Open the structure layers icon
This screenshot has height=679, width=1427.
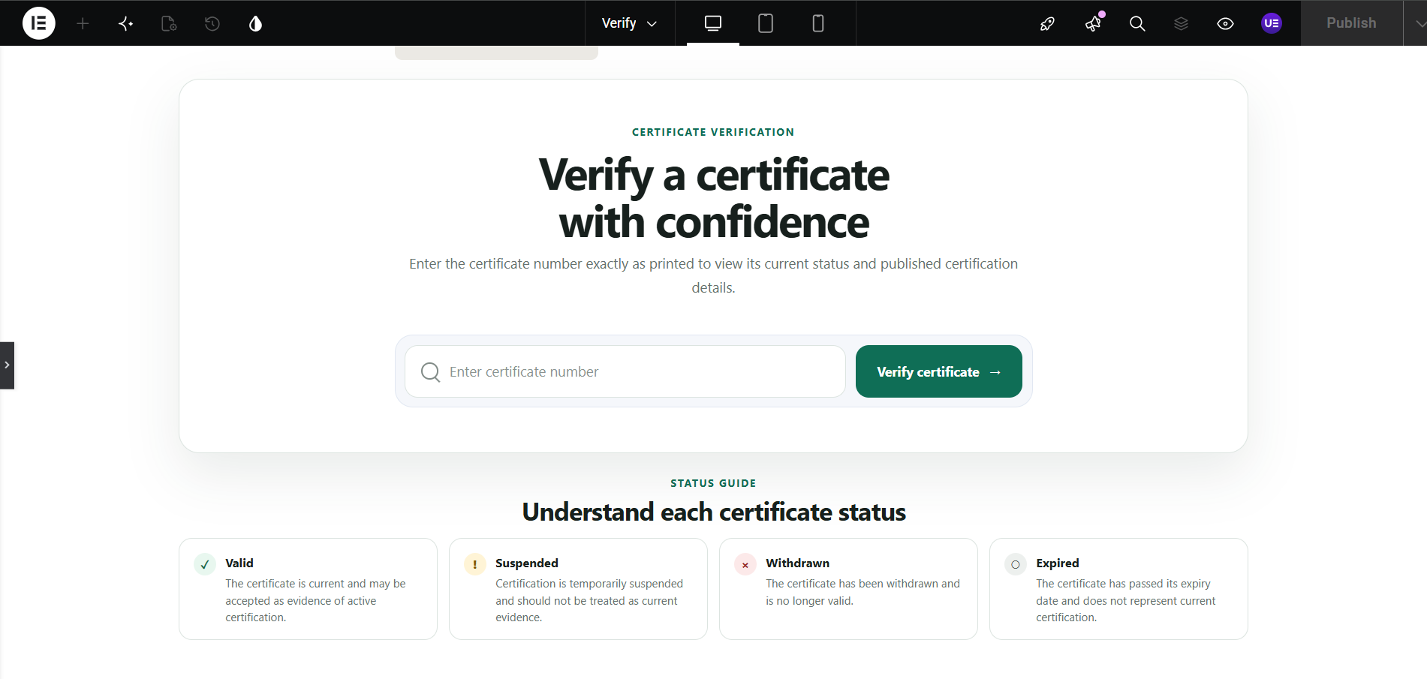click(1181, 24)
